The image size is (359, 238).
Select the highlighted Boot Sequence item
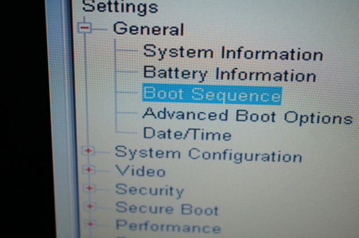click(212, 95)
